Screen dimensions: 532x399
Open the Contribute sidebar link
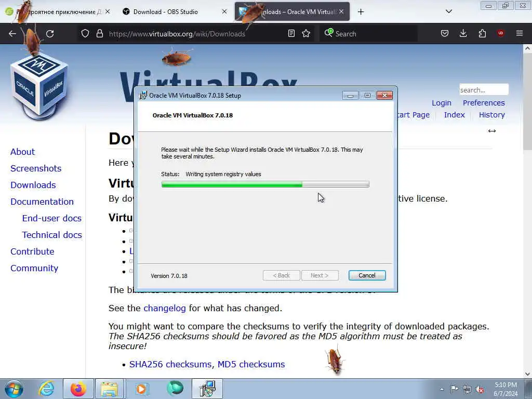[32, 251]
